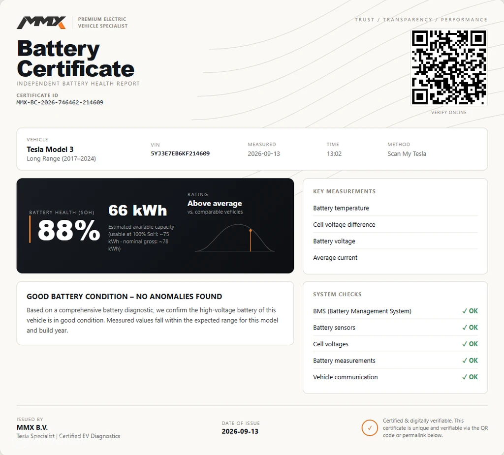Click the BMS (Battery Management System) label
Image resolution: width=504 pixels, height=455 pixels.
pyautogui.click(x=362, y=311)
